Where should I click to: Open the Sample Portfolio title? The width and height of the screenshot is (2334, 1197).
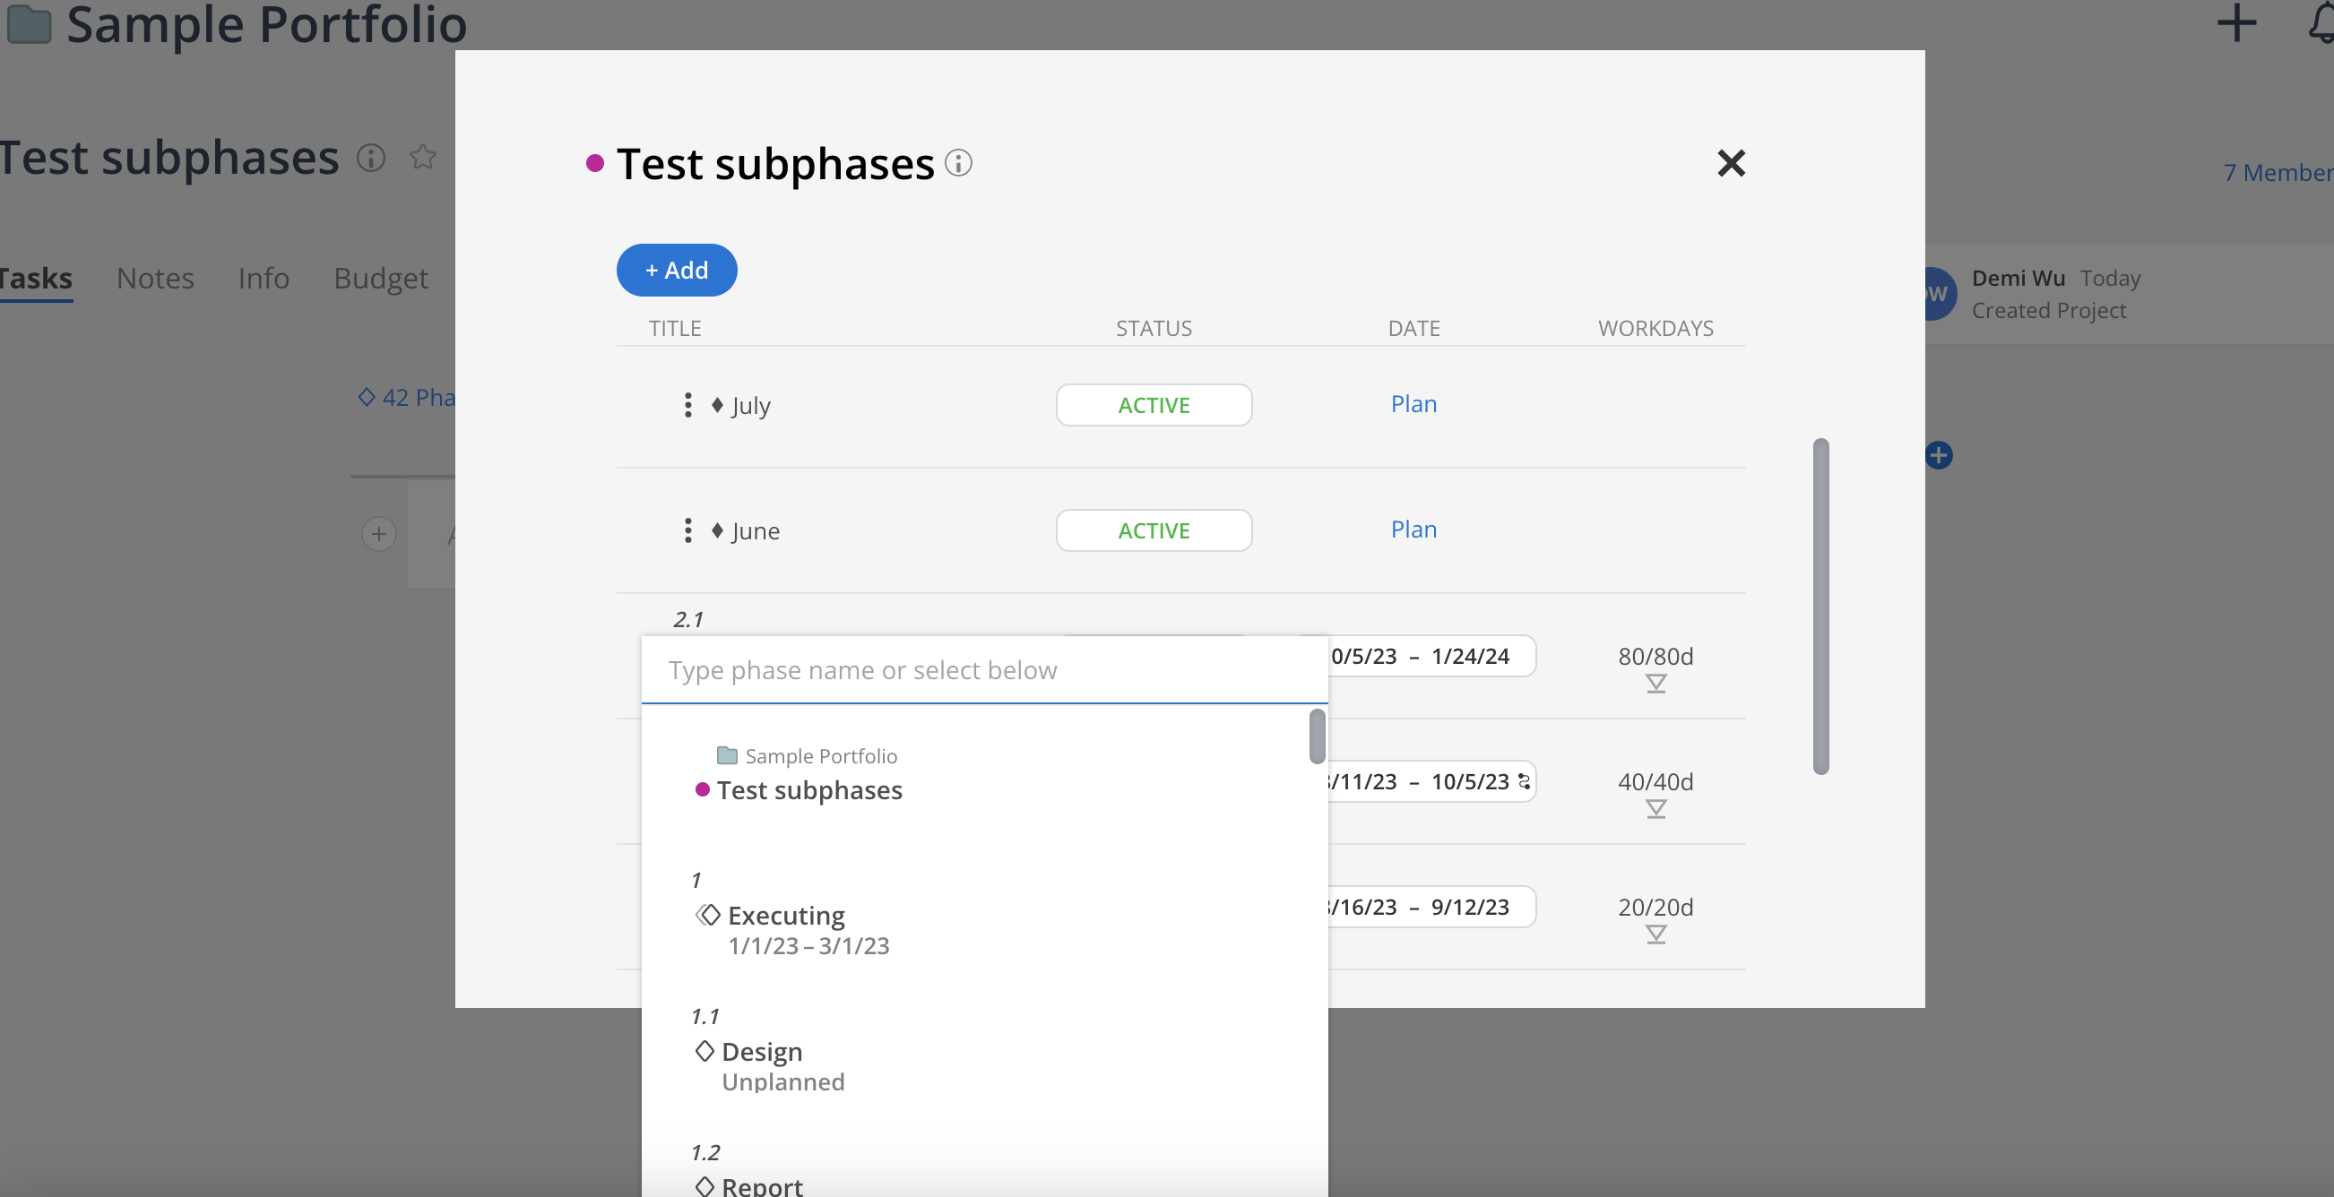[266, 24]
